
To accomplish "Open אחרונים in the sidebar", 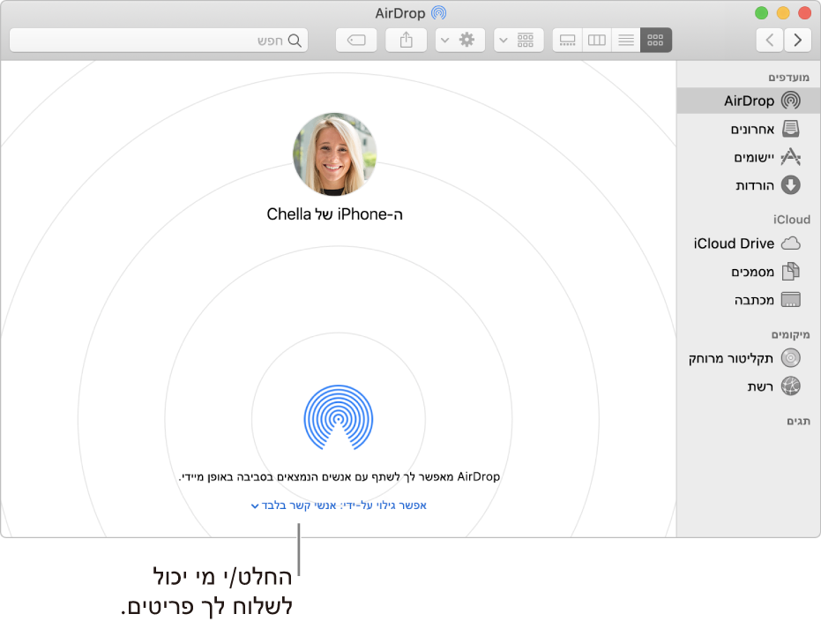I will pyautogui.click(x=749, y=129).
